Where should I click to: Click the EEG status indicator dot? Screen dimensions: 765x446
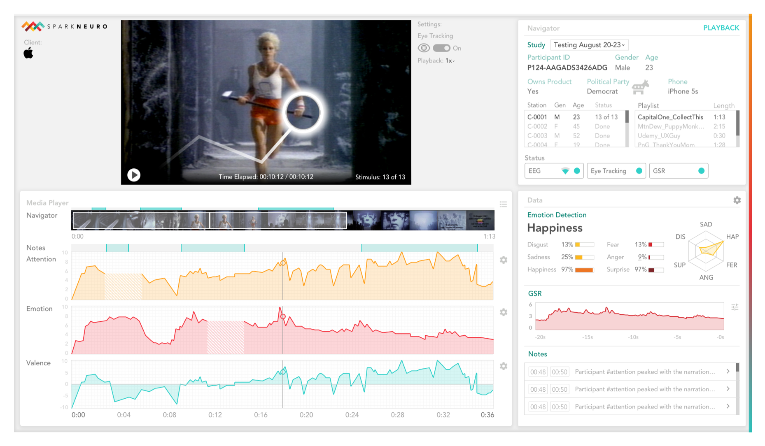click(577, 171)
